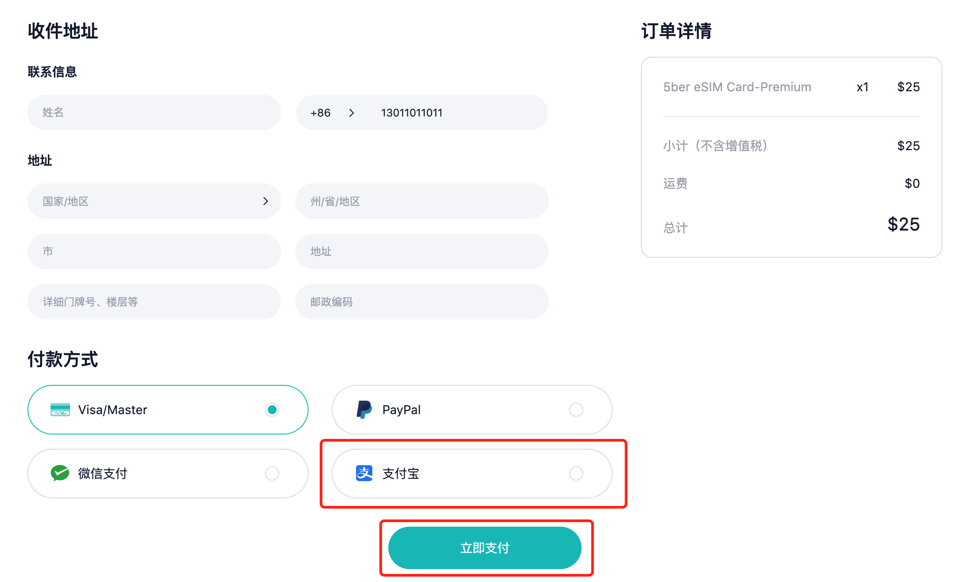The height and width of the screenshot is (582, 969).
Task: Select the 支付宝 radio button
Action: coord(576,473)
